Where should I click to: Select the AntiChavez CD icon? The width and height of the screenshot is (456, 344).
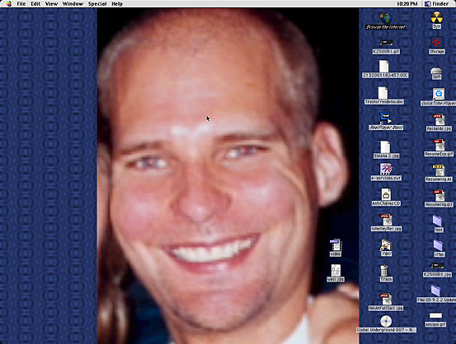[x=386, y=194]
